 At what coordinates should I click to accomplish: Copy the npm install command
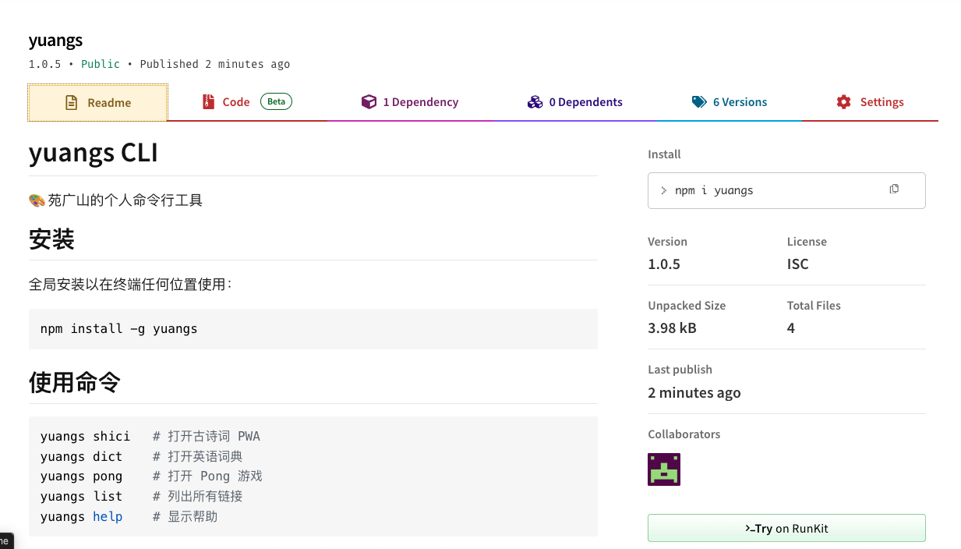click(894, 189)
